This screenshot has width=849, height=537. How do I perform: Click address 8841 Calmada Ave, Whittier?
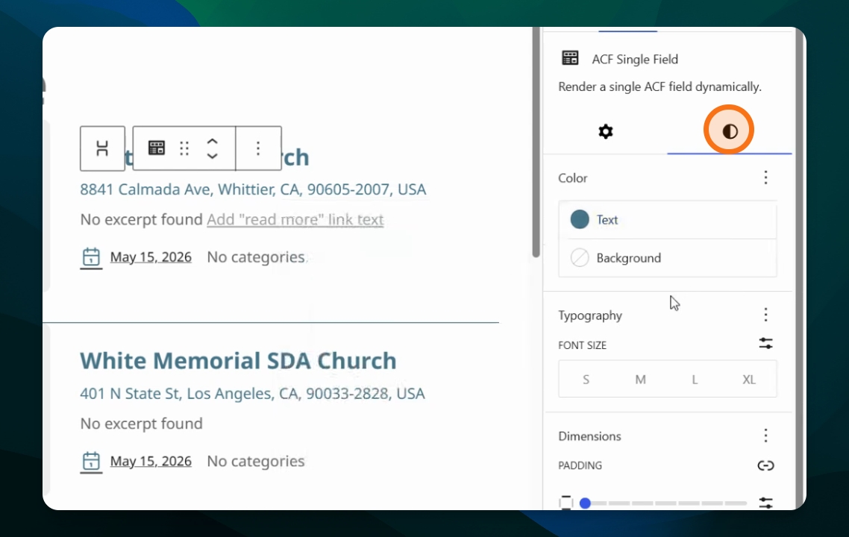[253, 189]
